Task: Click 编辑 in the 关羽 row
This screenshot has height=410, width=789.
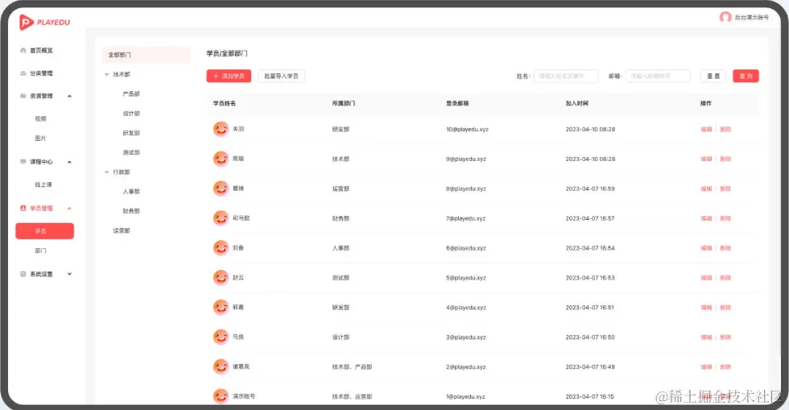Action: (x=707, y=130)
